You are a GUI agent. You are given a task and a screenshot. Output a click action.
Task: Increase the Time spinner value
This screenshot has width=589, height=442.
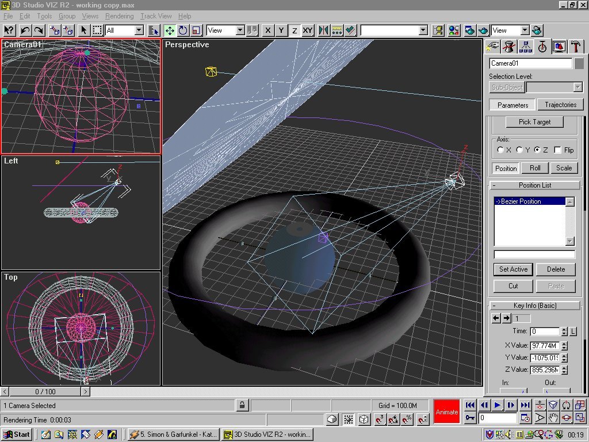(x=564, y=329)
